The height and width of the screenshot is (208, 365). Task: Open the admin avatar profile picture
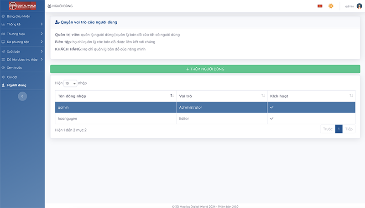click(x=359, y=6)
